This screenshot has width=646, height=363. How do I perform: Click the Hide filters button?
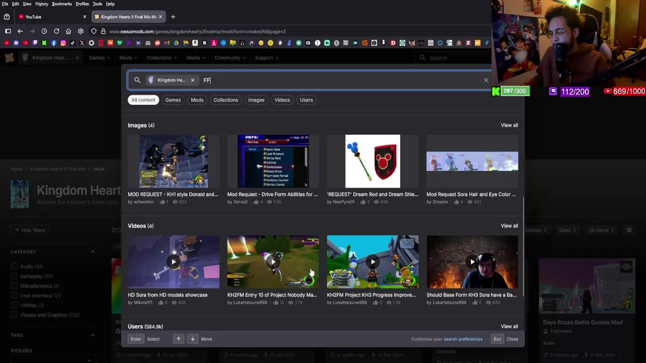coord(30,230)
